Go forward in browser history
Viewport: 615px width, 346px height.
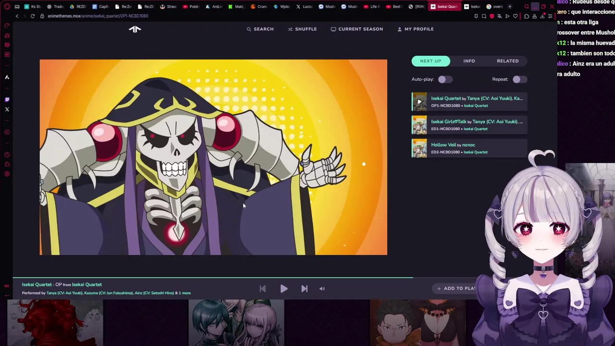25,16
